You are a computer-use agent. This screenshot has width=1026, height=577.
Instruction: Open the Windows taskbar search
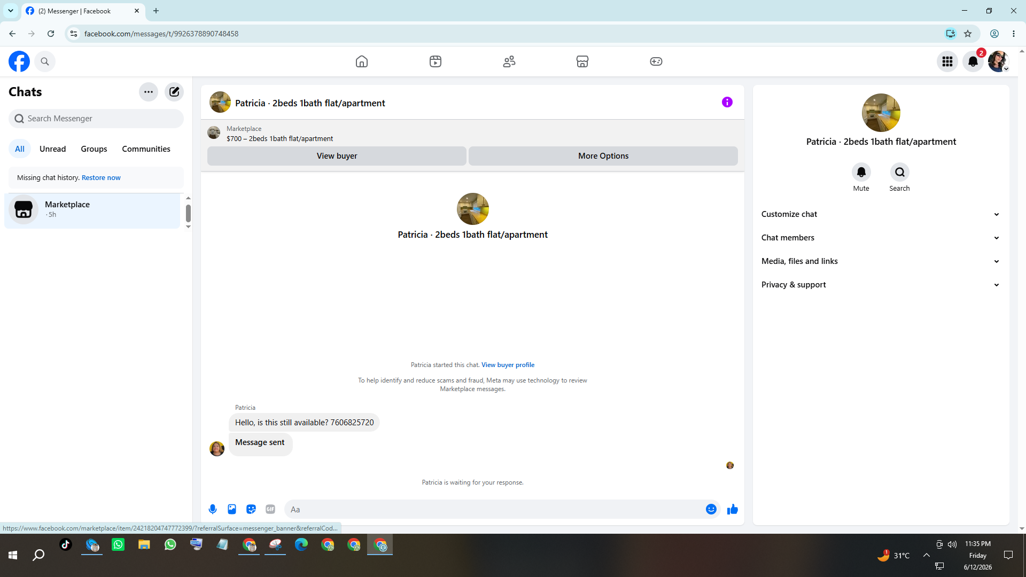pyautogui.click(x=38, y=556)
